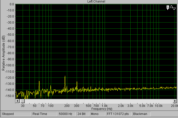Click the Real Time mode field
Viewport: 178px width, 118px height.
click(x=44, y=114)
